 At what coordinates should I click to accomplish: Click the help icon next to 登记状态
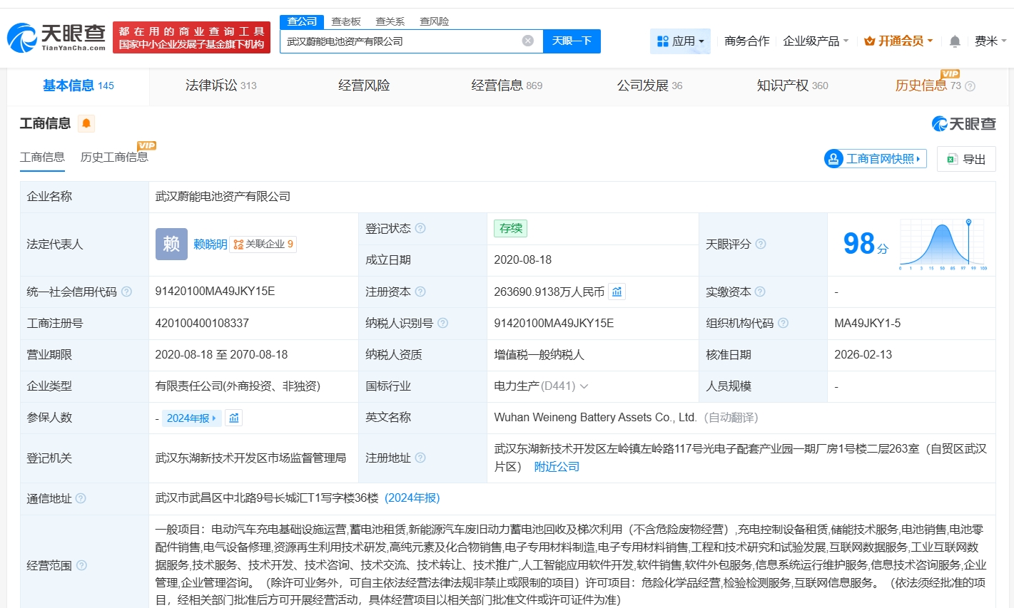(x=420, y=228)
